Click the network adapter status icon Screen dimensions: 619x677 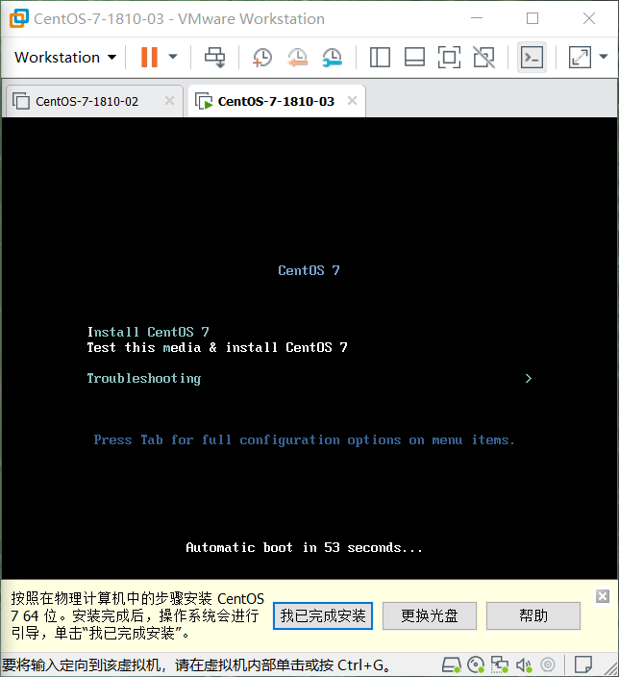click(500, 664)
